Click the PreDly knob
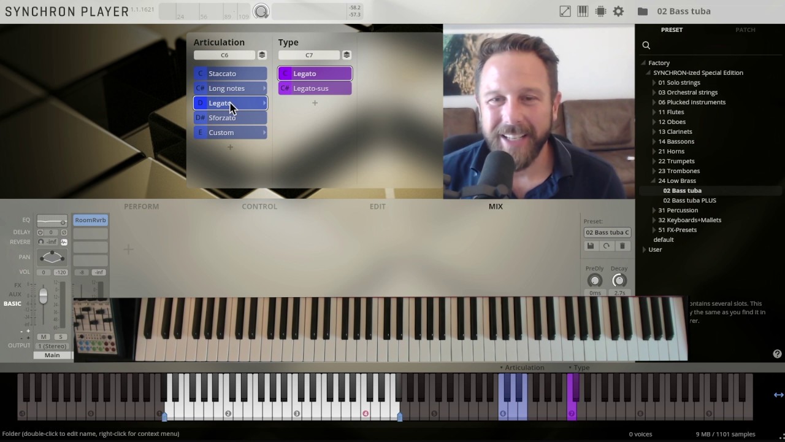This screenshot has width=785, height=442. click(x=595, y=281)
